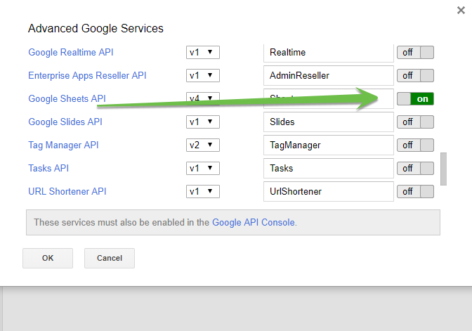
Task: Open the Google Realtime API link
Action: [x=71, y=53]
